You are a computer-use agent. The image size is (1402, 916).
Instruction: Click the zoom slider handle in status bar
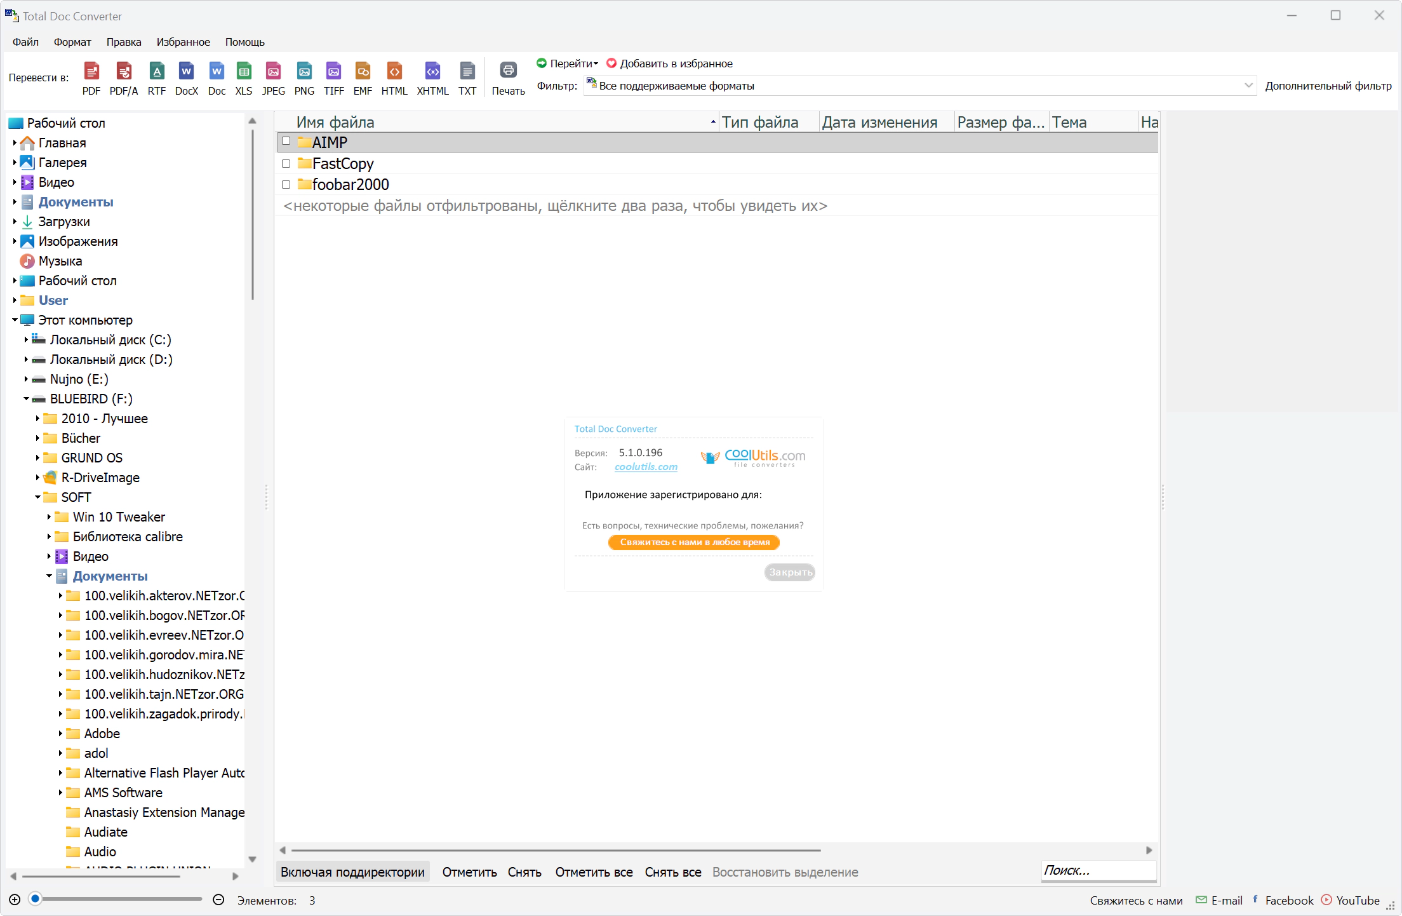point(36,898)
